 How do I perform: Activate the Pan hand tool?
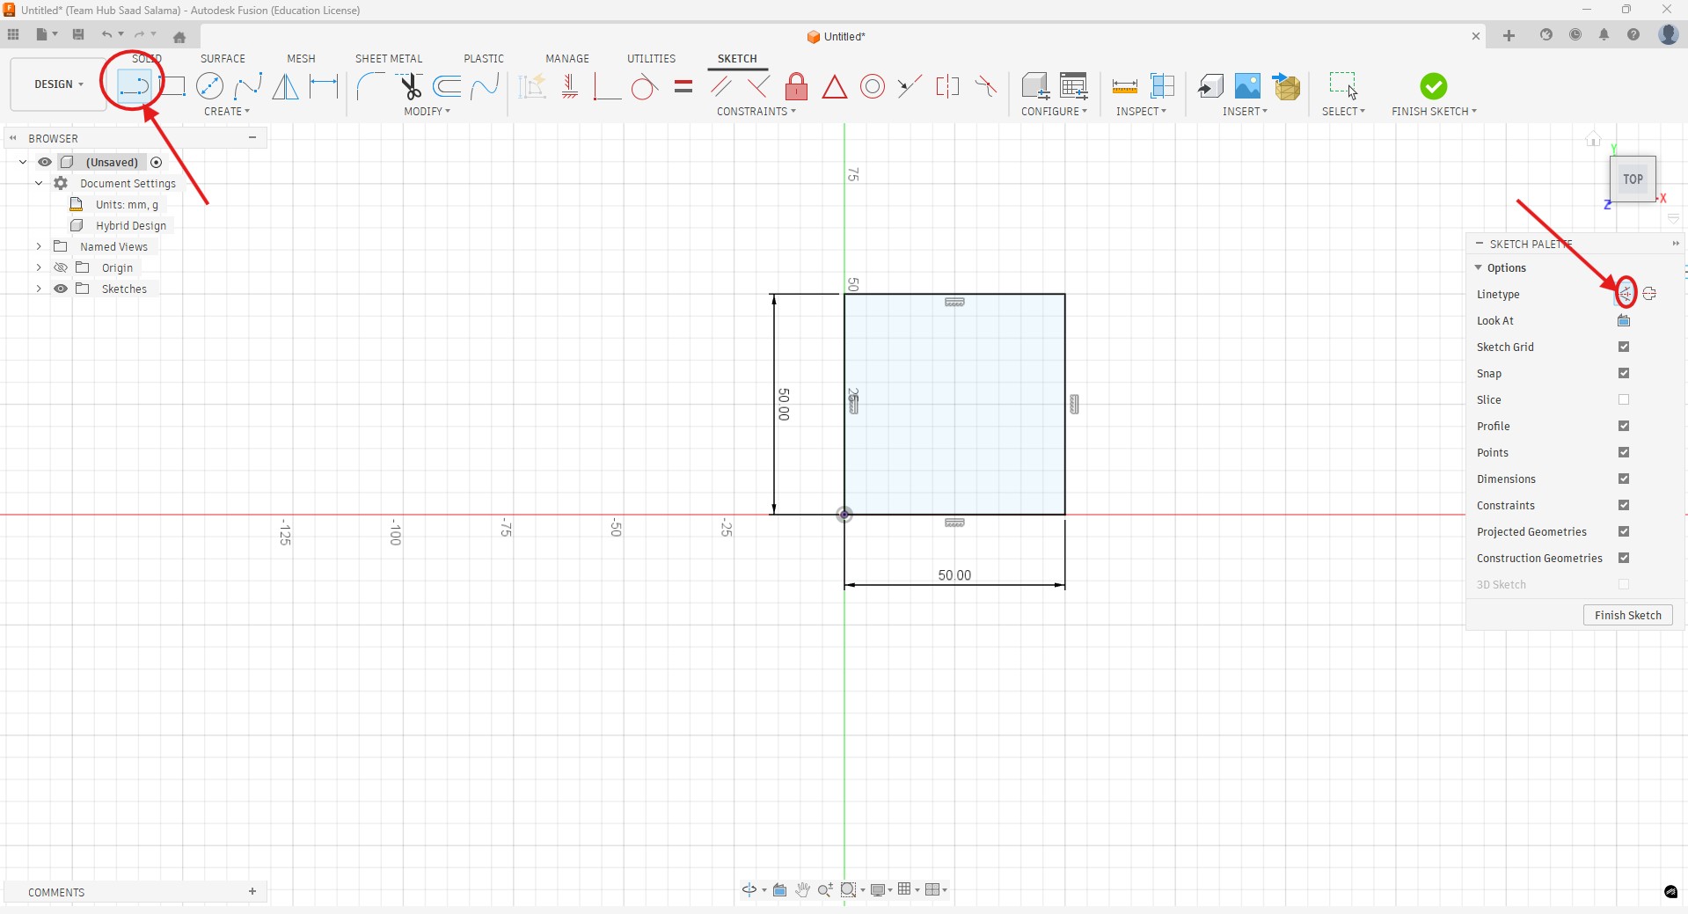tap(802, 889)
